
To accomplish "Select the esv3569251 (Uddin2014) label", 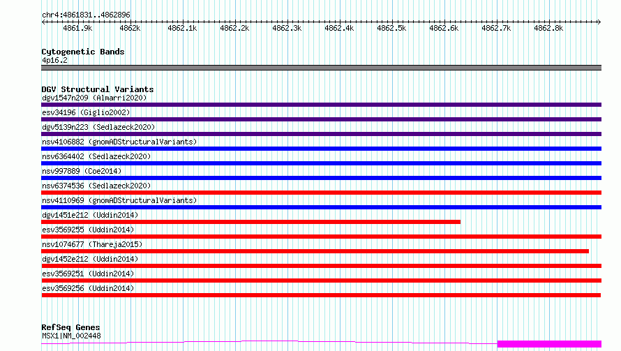I will (88, 274).
